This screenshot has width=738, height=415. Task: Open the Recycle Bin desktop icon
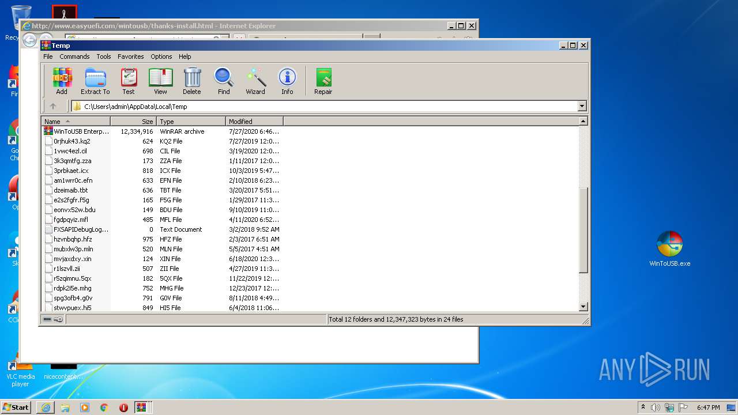coord(21,23)
